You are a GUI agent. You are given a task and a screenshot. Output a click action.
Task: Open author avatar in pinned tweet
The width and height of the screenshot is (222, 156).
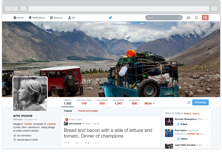point(66,123)
